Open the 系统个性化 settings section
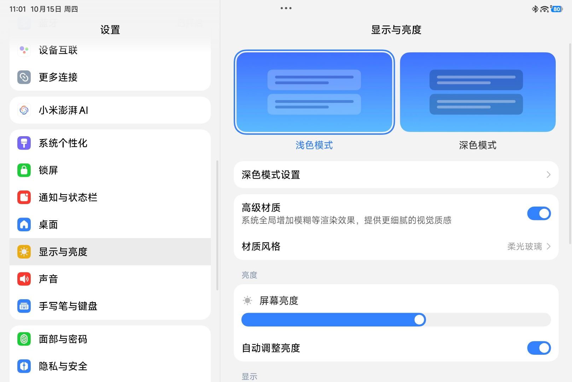Viewport: 572px width, 382px height. coord(110,143)
